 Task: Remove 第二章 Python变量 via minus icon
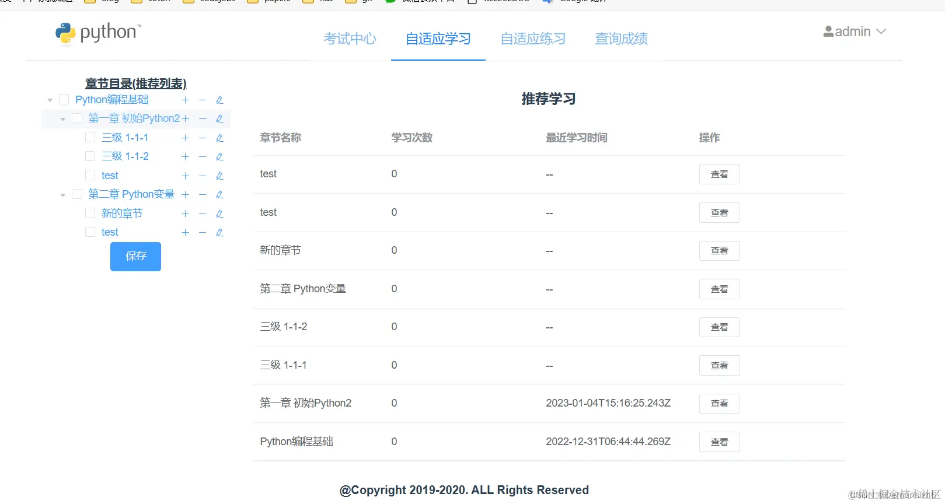203,195
